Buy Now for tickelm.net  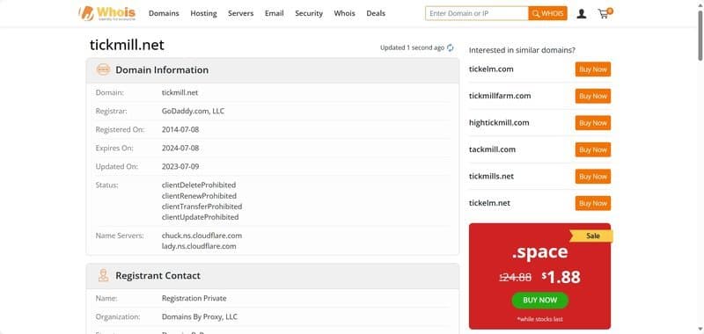(x=592, y=203)
